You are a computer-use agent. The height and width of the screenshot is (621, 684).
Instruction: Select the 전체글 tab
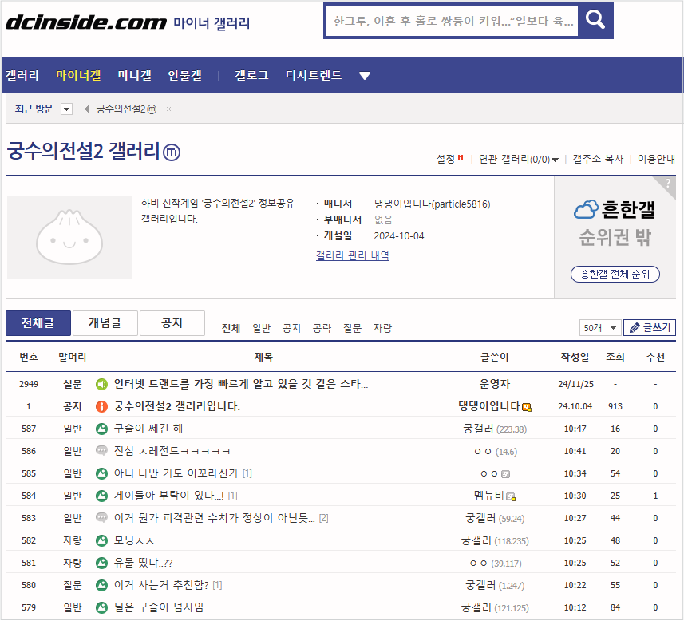[x=38, y=323]
